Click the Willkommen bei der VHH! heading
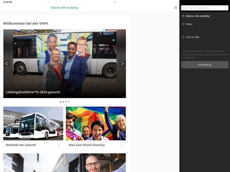230x172 pixels. [x=25, y=23]
